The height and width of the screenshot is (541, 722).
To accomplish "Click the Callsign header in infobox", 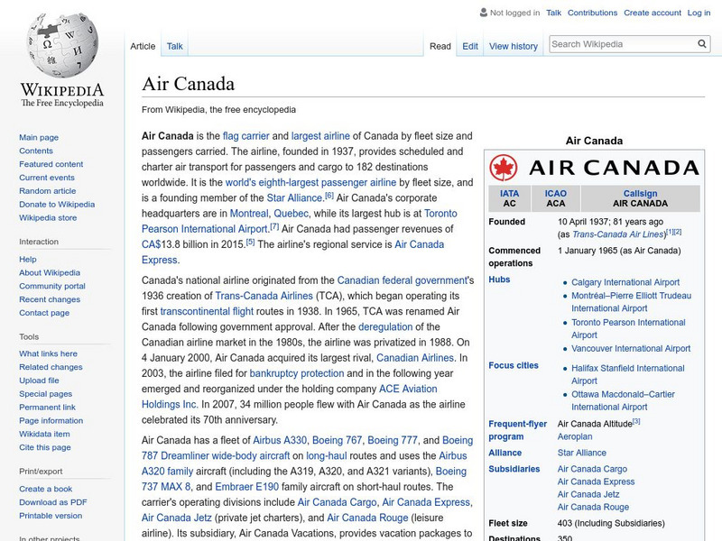I will (x=640, y=193).
